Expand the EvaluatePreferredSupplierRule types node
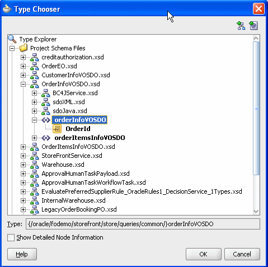 coord(23,191)
